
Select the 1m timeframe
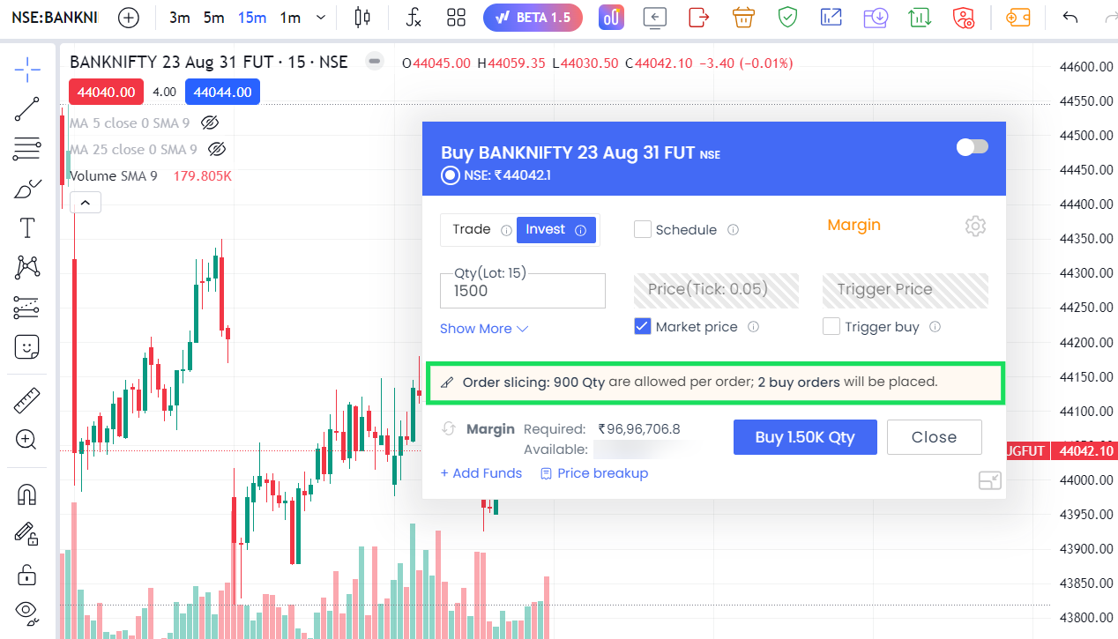pyautogui.click(x=290, y=18)
